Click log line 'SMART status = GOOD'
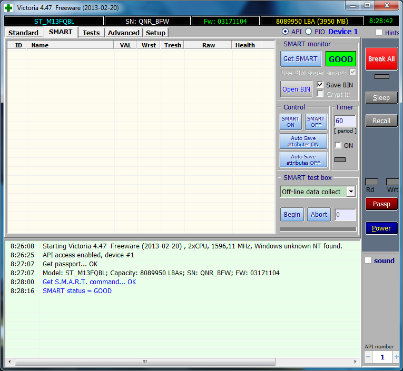403x371 pixels. point(77,291)
